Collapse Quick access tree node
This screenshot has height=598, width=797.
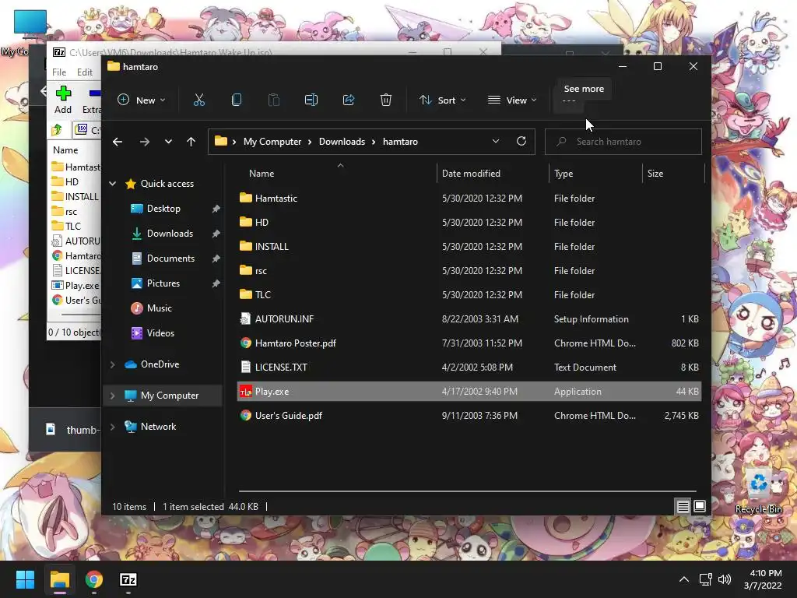point(112,184)
